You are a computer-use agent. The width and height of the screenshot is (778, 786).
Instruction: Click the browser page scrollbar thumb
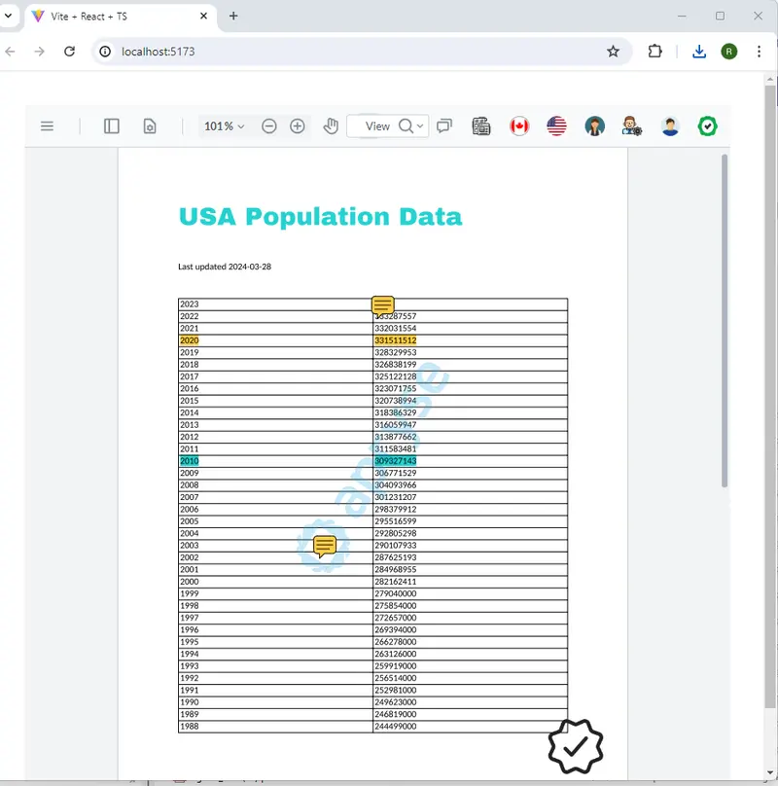point(770,396)
